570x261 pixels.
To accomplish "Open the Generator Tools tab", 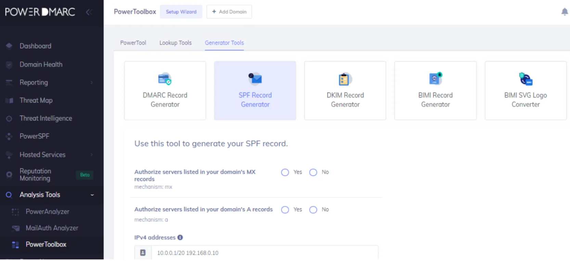I will pos(224,43).
